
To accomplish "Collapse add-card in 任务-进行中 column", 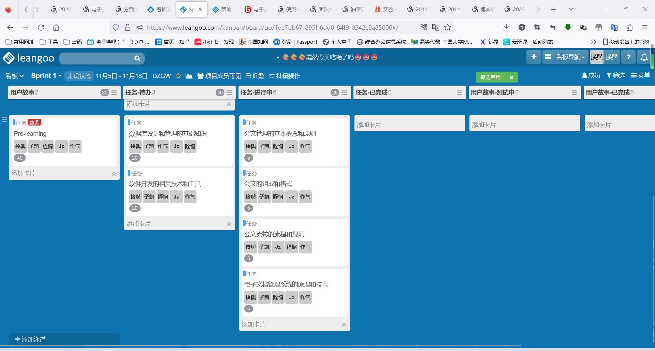I will coord(344,325).
